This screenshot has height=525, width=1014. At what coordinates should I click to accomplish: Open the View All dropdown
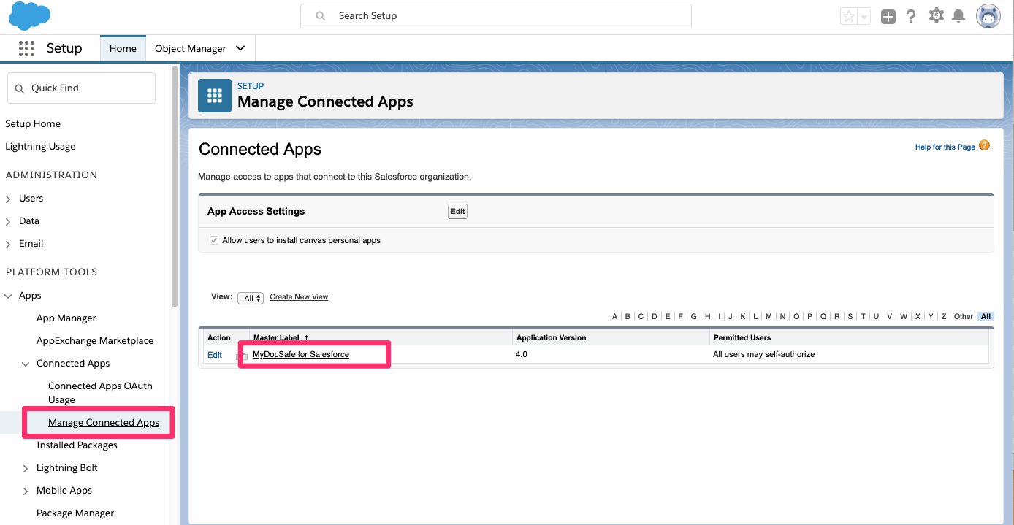[x=251, y=298]
